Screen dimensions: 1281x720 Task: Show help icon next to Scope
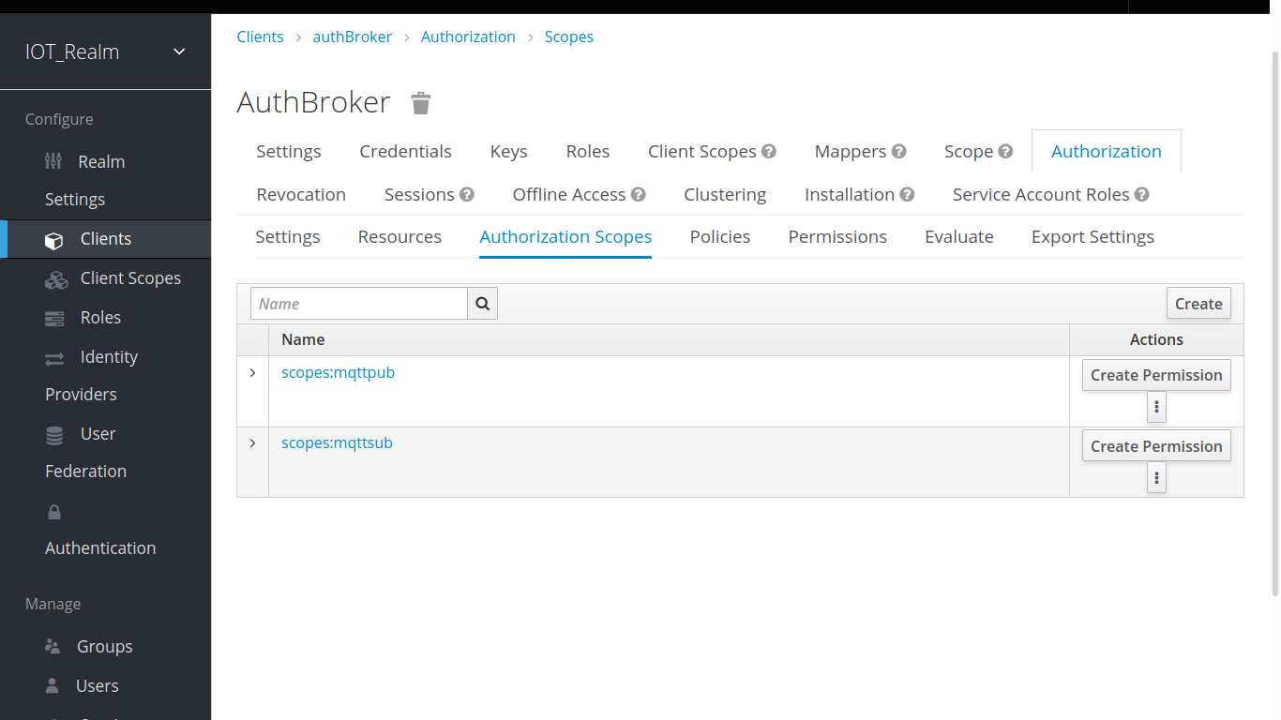tap(1005, 151)
